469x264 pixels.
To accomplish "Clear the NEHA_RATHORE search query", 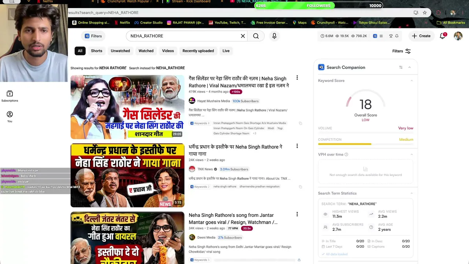I will pos(243,36).
